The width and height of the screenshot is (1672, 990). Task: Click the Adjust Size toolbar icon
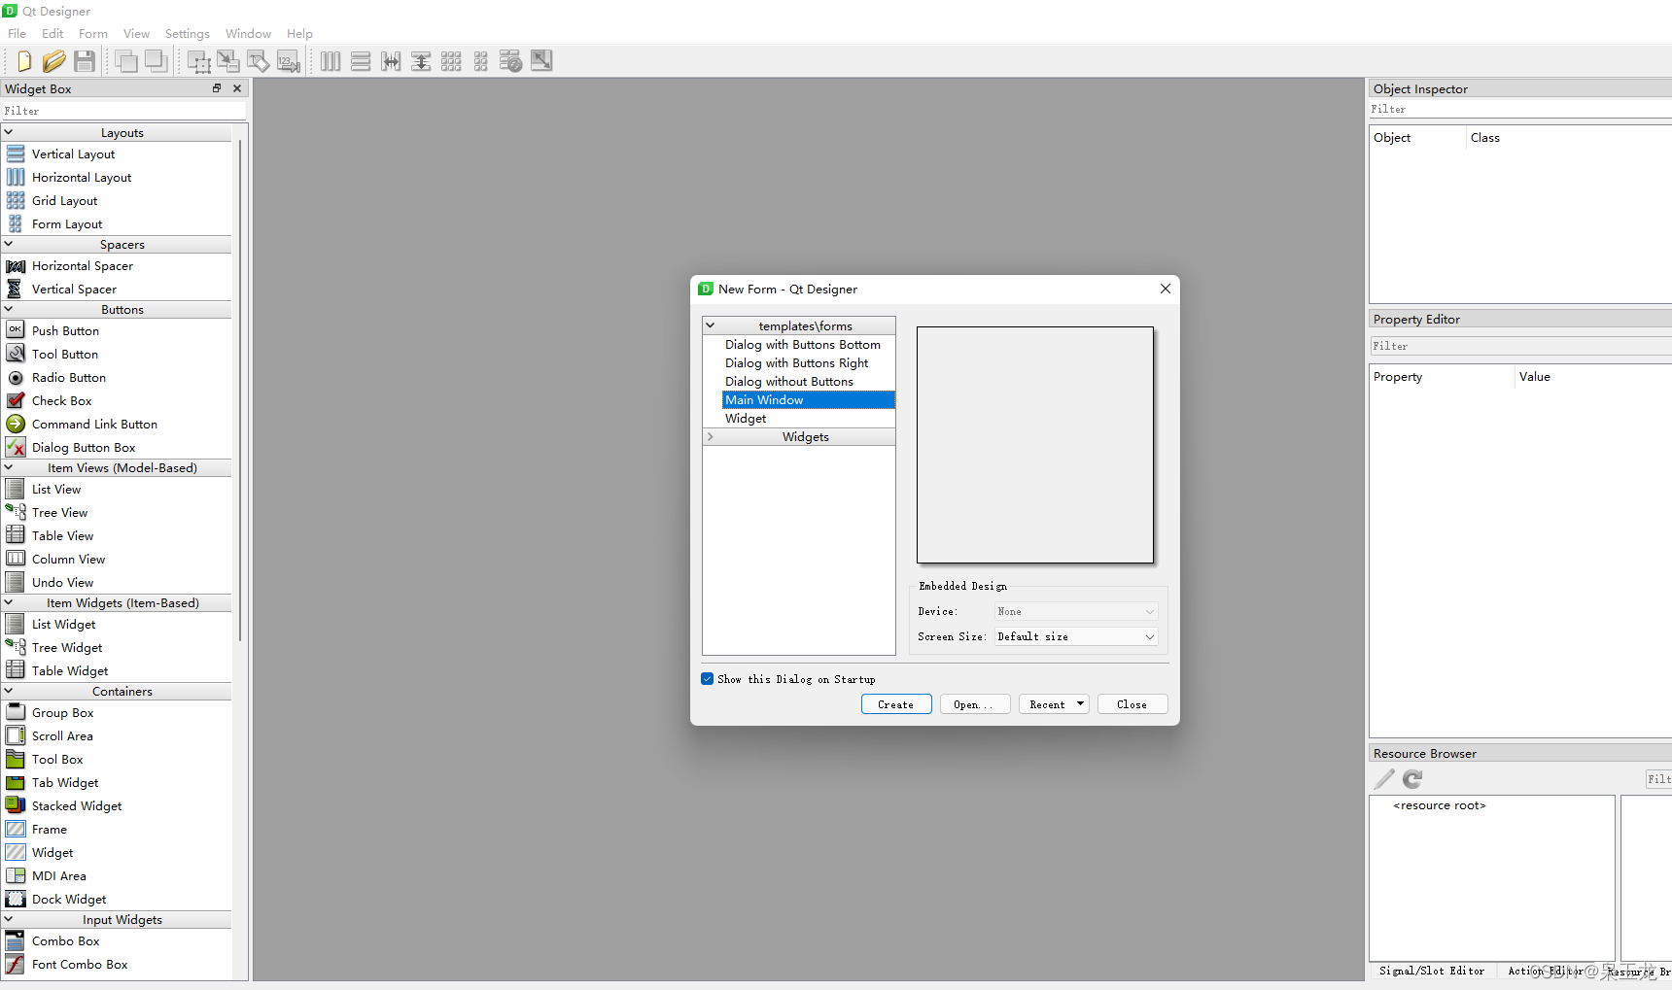click(x=541, y=61)
